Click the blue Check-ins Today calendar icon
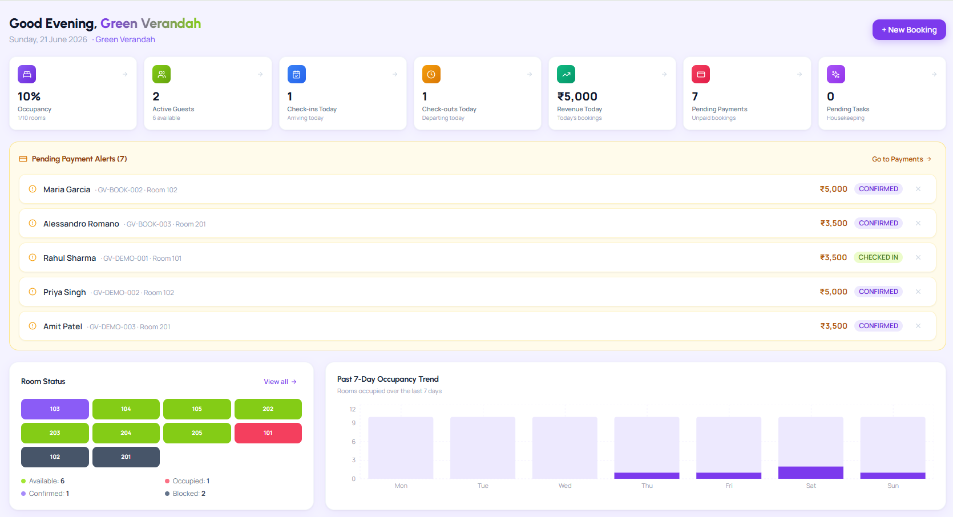This screenshot has height=517, width=953. coord(296,74)
